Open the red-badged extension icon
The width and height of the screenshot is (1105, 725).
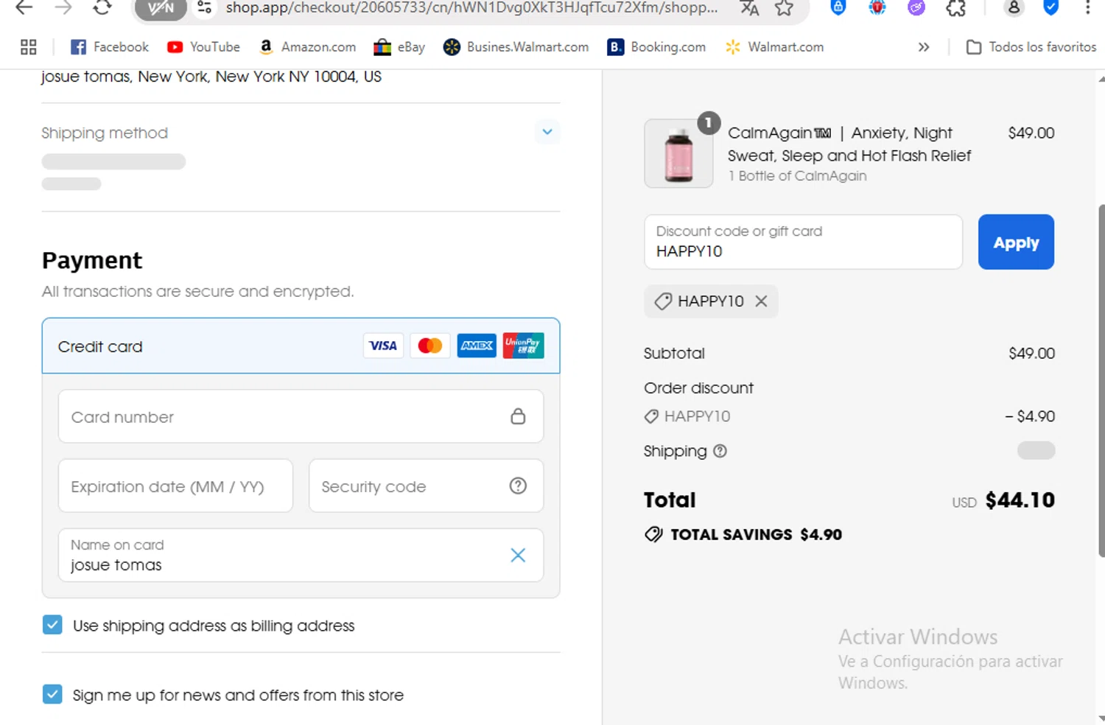pyautogui.click(x=877, y=8)
